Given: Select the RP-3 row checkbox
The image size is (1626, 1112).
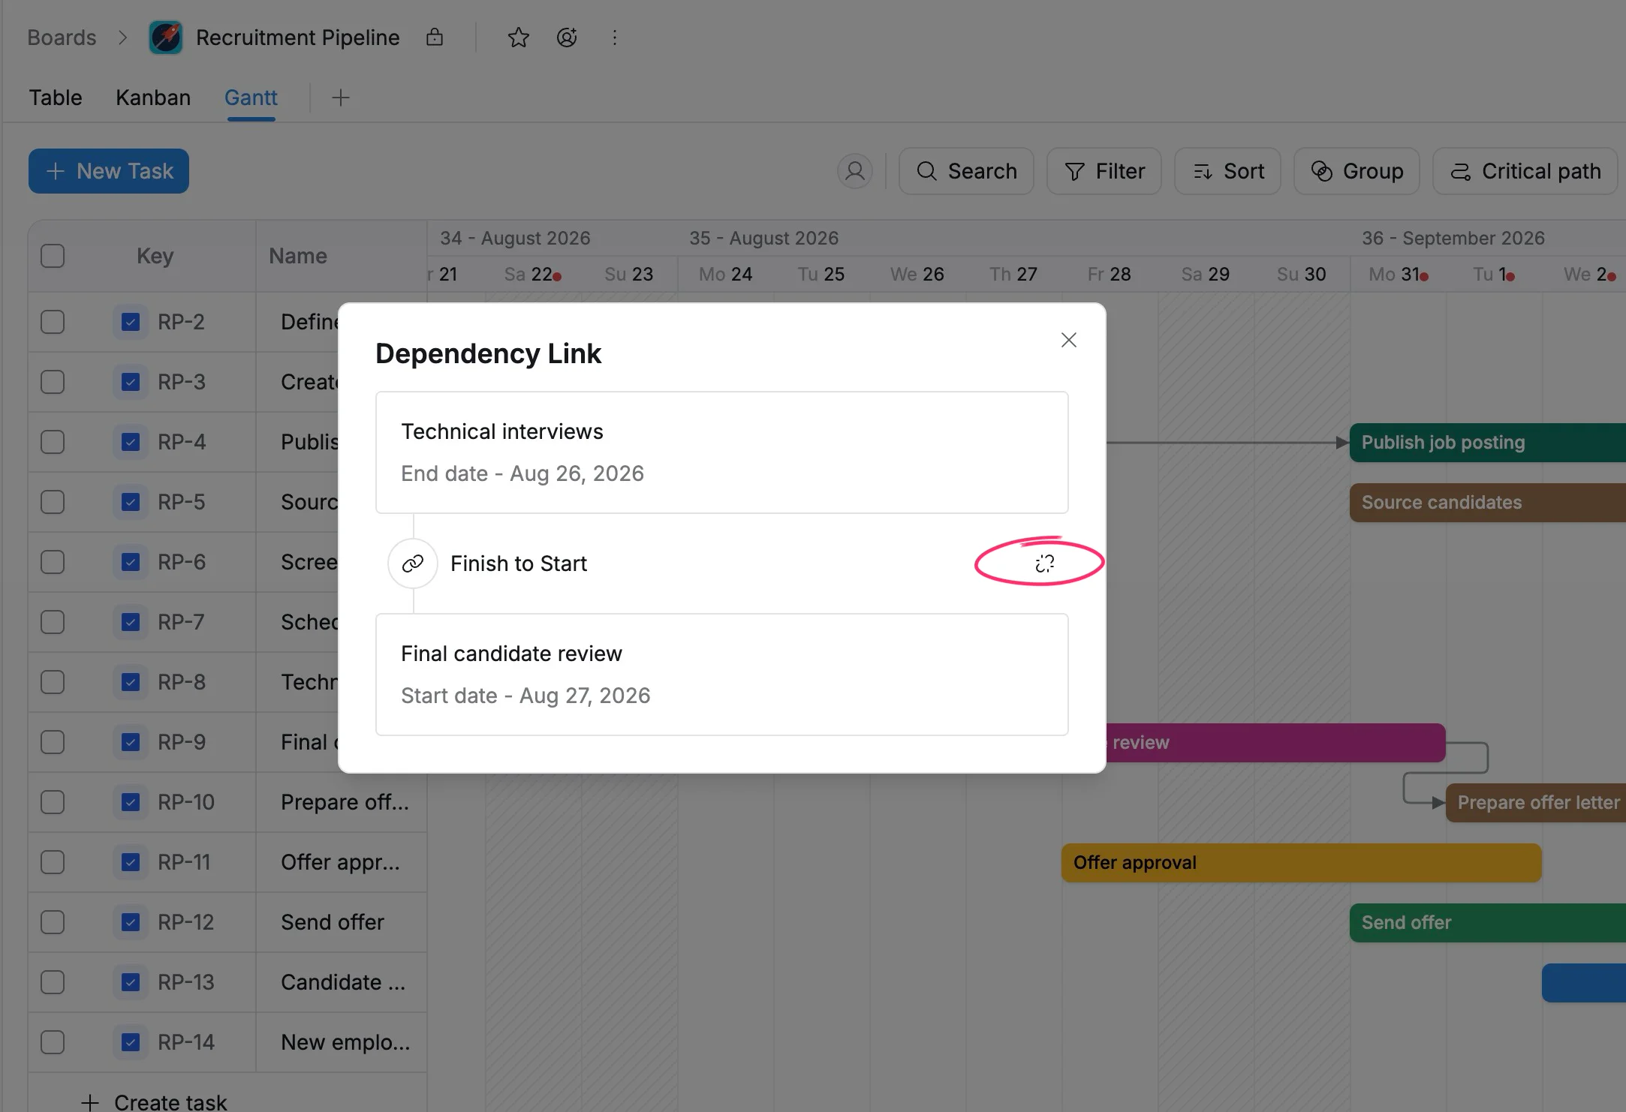Looking at the screenshot, I should [x=53, y=382].
